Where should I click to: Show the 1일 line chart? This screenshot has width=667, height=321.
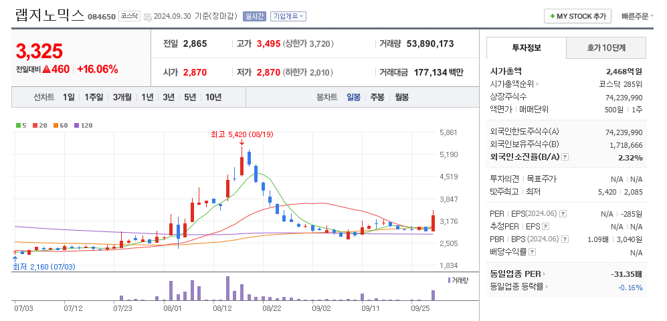68,98
